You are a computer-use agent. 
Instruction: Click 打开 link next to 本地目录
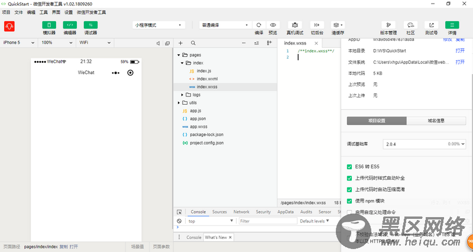tap(460, 51)
